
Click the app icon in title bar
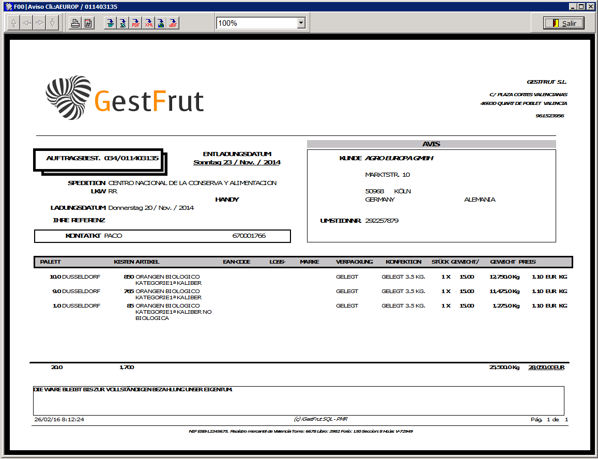(7, 6)
